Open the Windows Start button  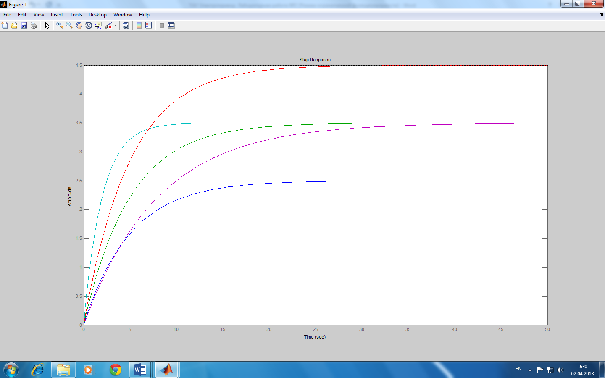11,370
